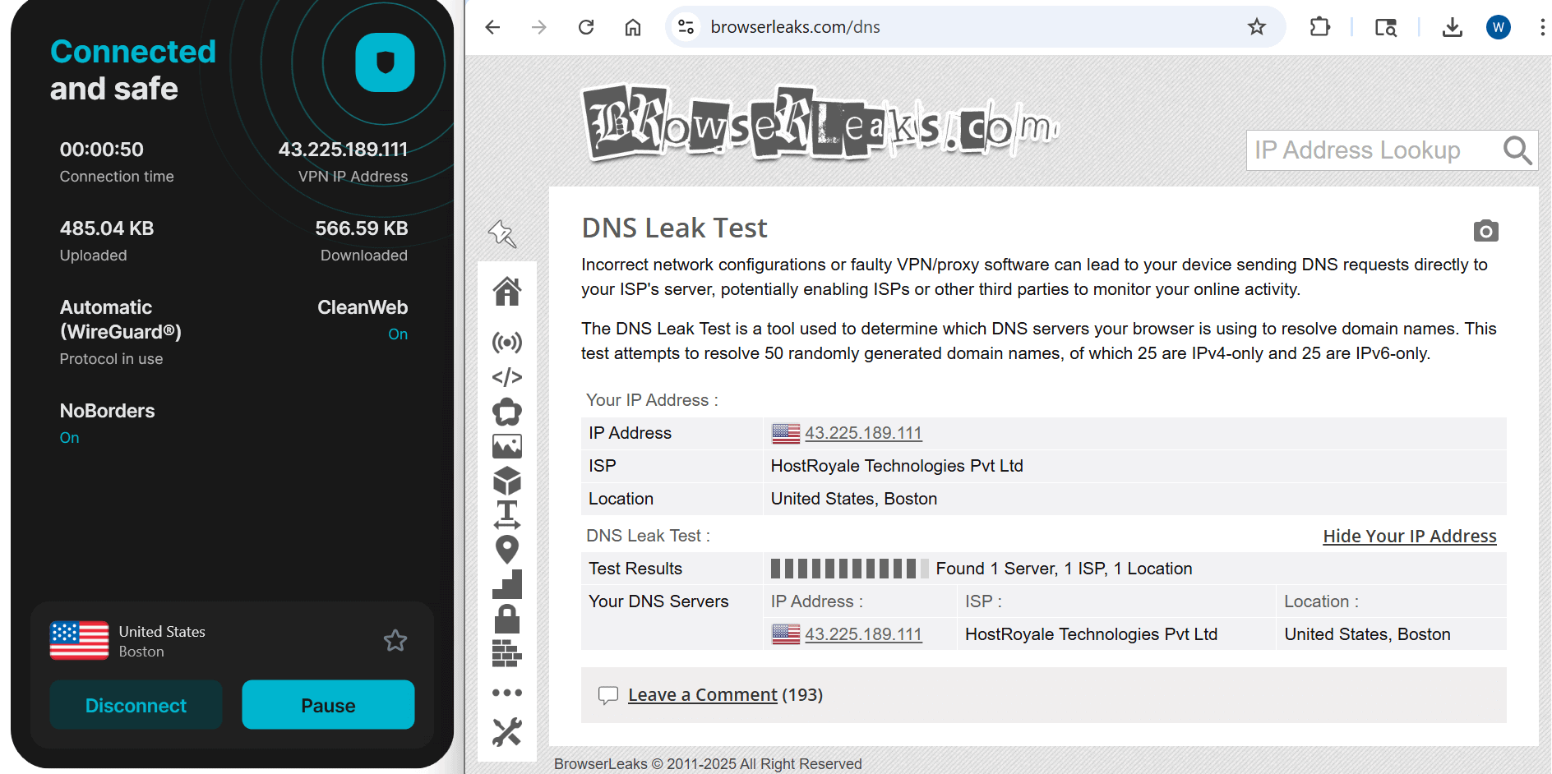Open browser downloads icon
Image resolution: width=1552 pixels, height=774 pixels.
click(1453, 27)
